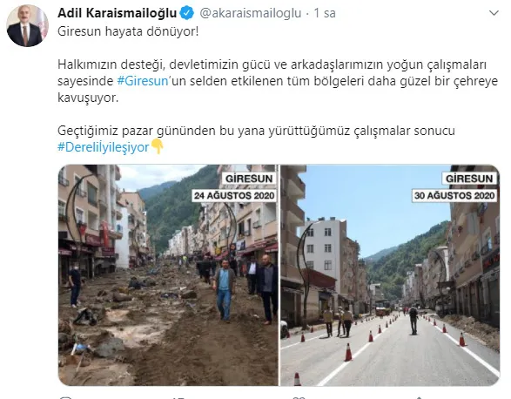
Task: Open the #Giresun hashtag link
Action: coord(143,81)
